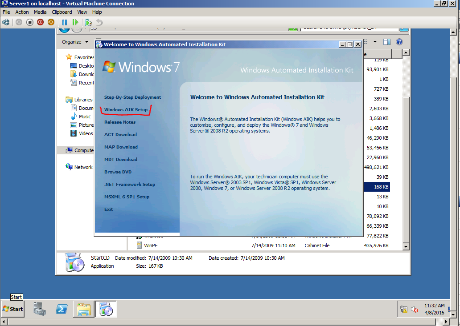Click the StartCD application icon in details pane
Image resolution: width=460 pixels, height=326 pixels.
coord(74,262)
